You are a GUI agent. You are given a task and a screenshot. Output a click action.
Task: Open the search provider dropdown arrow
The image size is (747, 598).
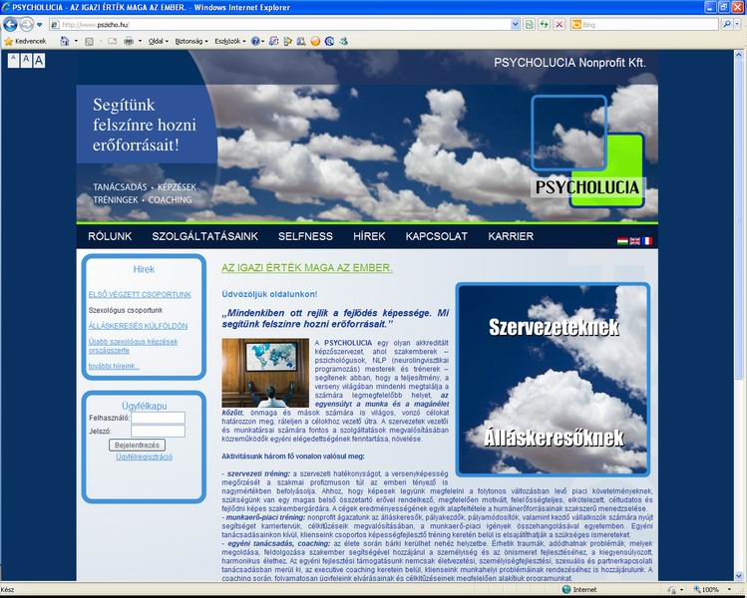(738, 24)
